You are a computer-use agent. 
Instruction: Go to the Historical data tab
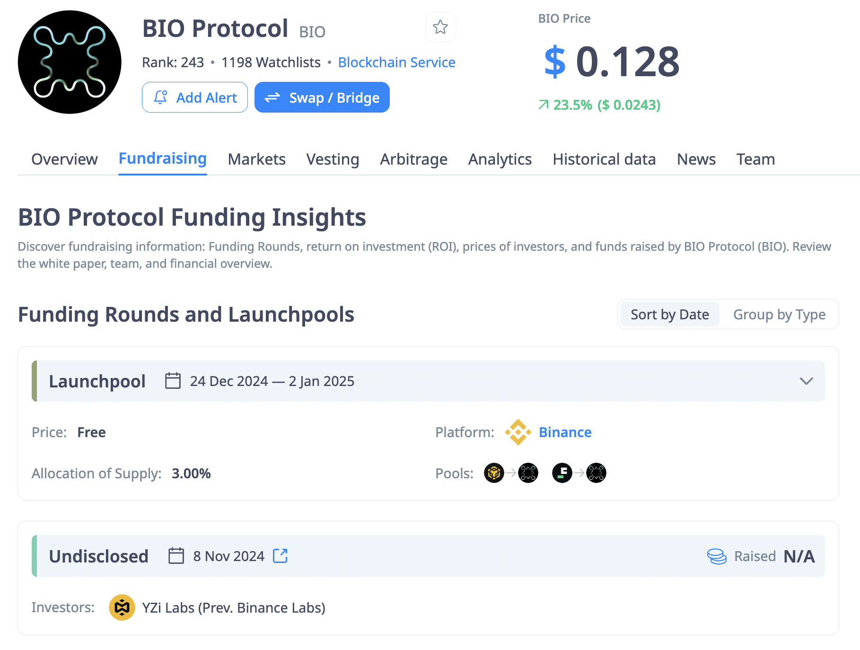click(x=604, y=159)
